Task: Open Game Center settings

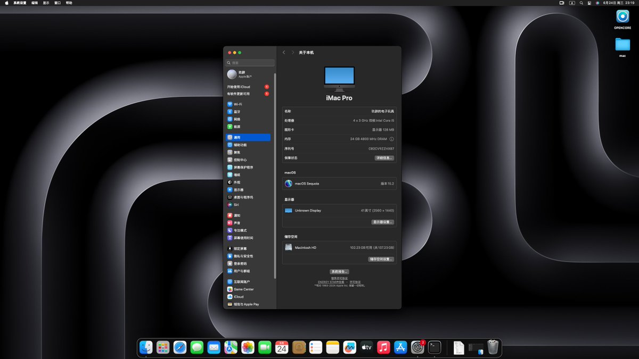Action: 248,289
